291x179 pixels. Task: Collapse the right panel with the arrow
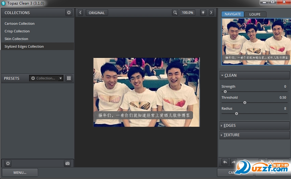click(x=211, y=13)
